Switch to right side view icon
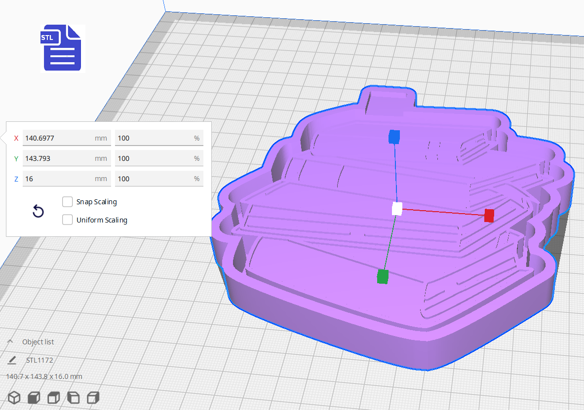This screenshot has width=584, height=410. click(x=93, y=397)
